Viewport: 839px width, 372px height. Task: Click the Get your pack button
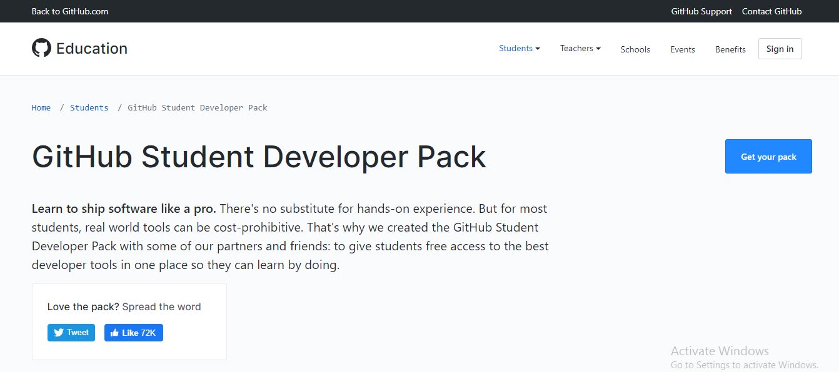(768, 157)
